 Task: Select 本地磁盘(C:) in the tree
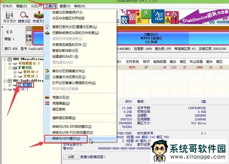[x=29, y=63]
